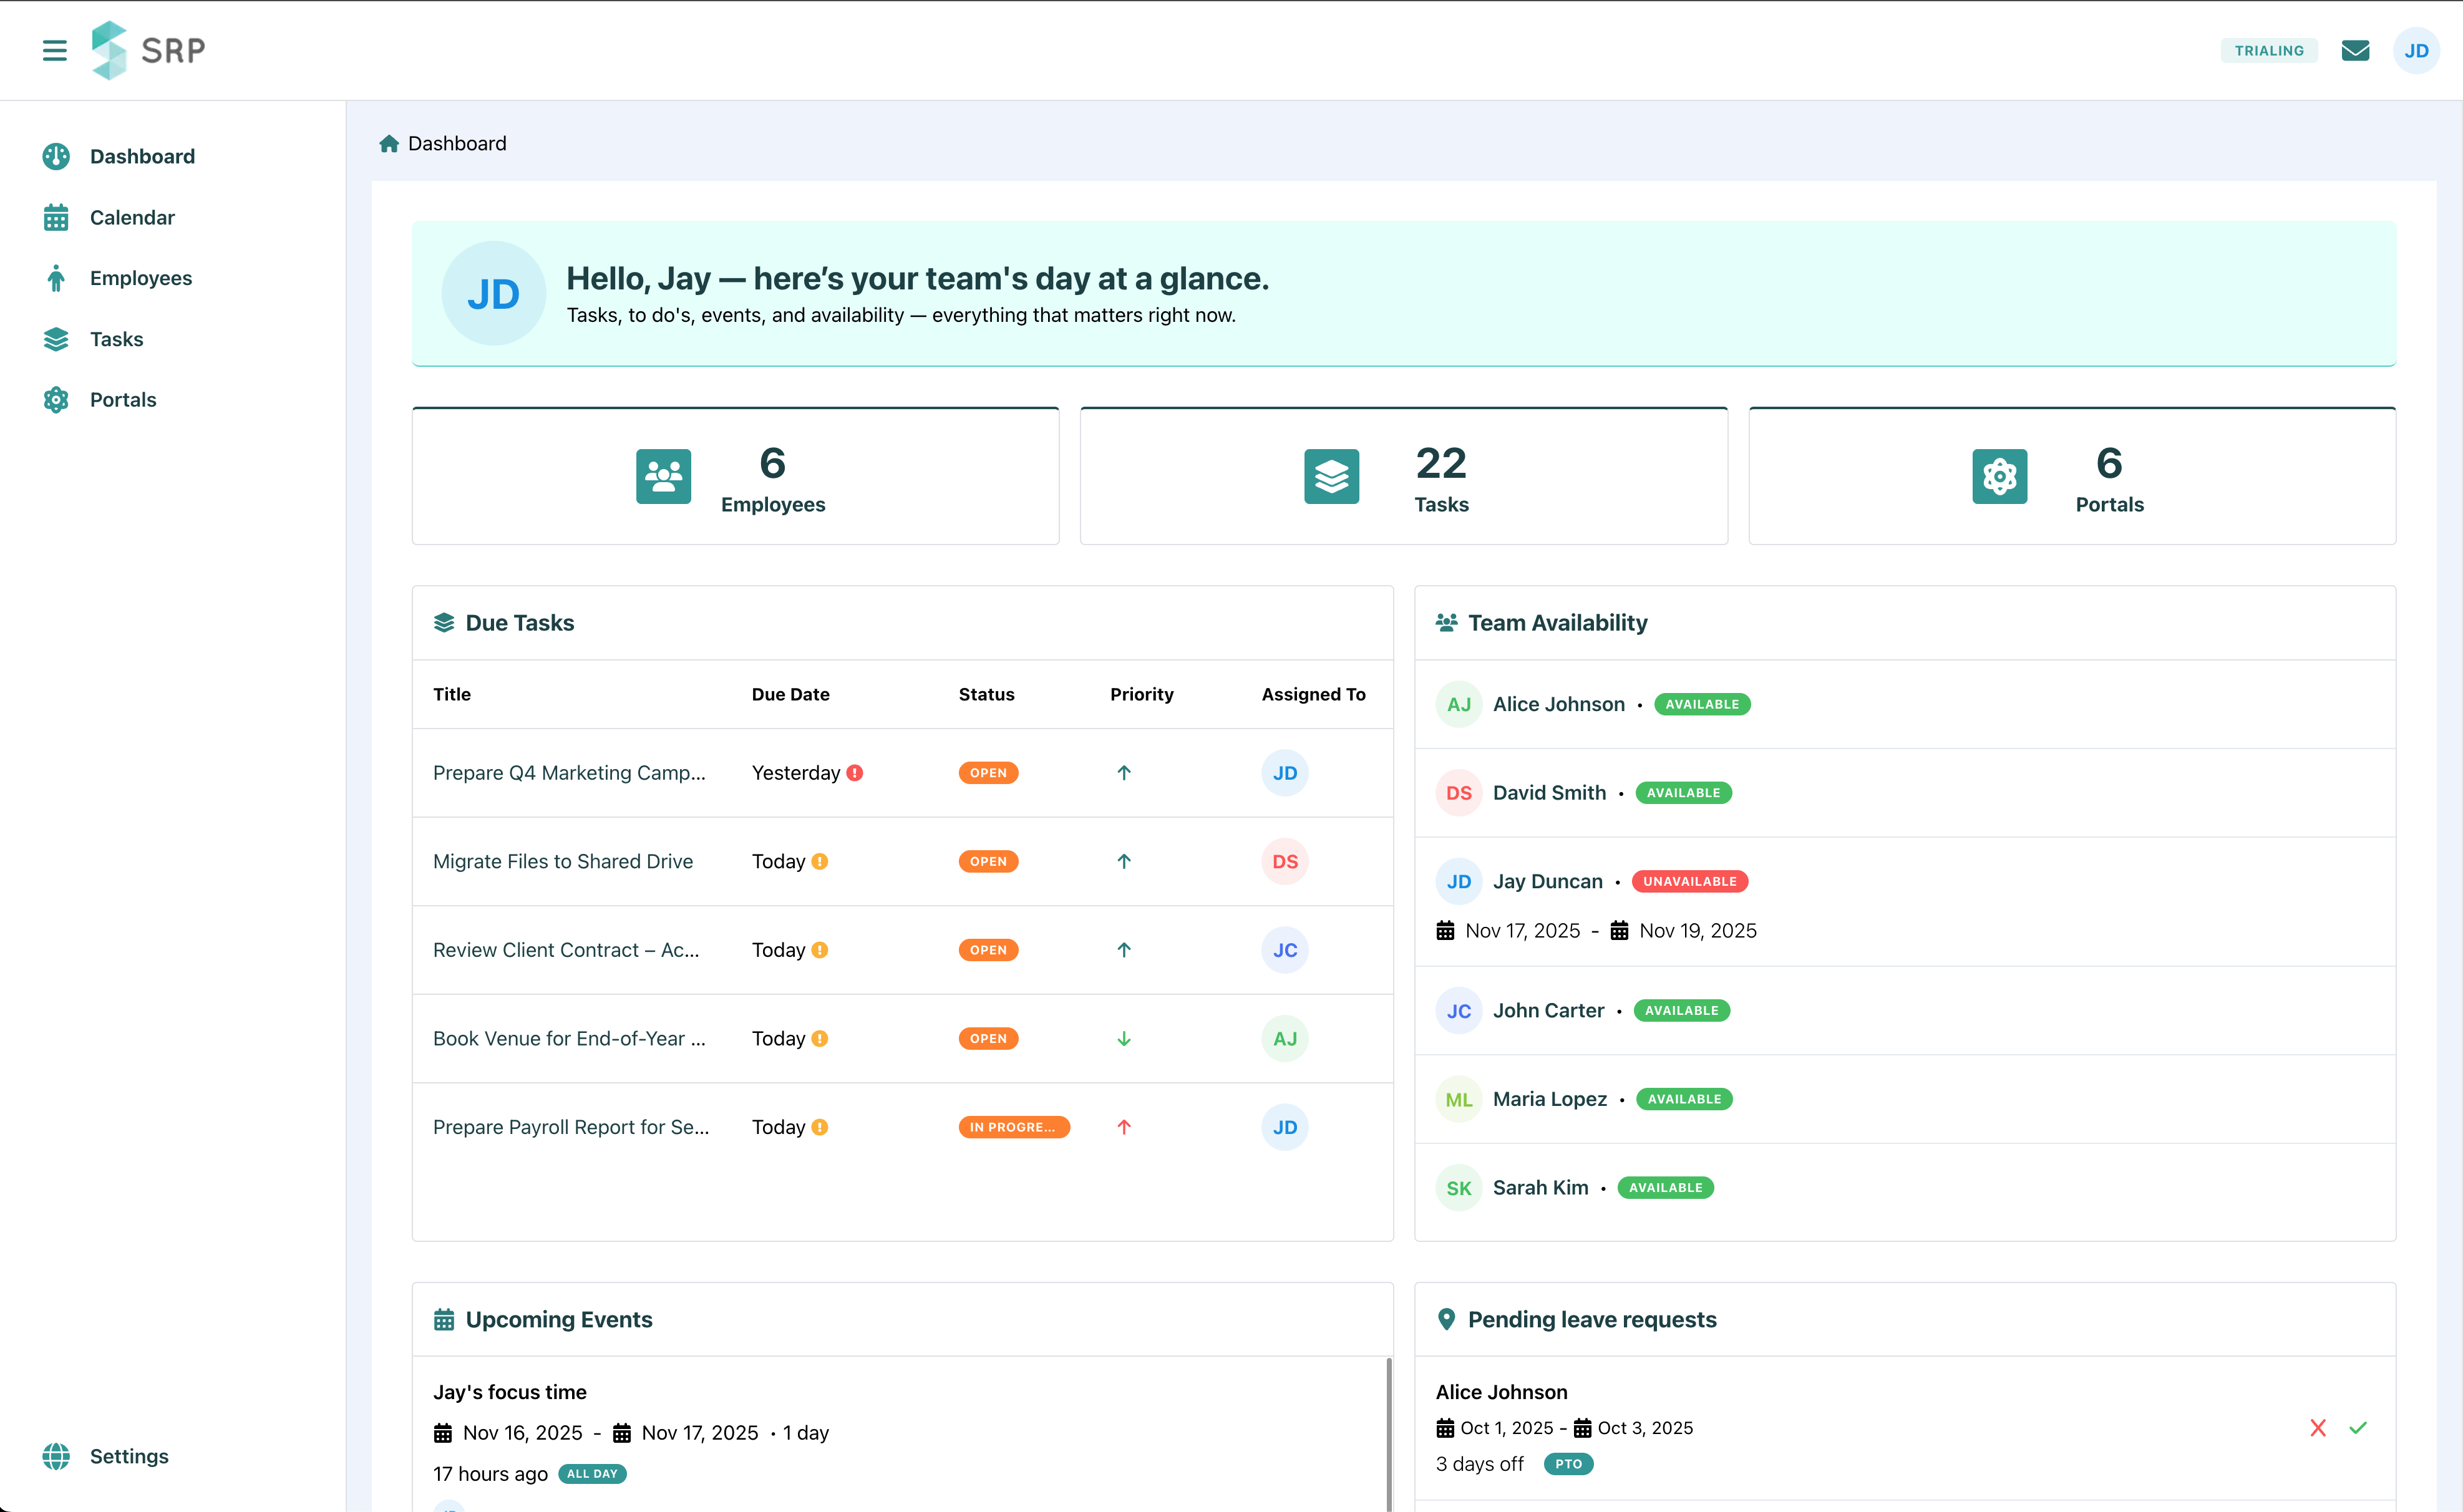Image resolution: width=2463 pixels, height=1512 pixels.
Task: Click Jay Duncan's UNAVAILABLE badge
Action: [x=1689, y=881]
